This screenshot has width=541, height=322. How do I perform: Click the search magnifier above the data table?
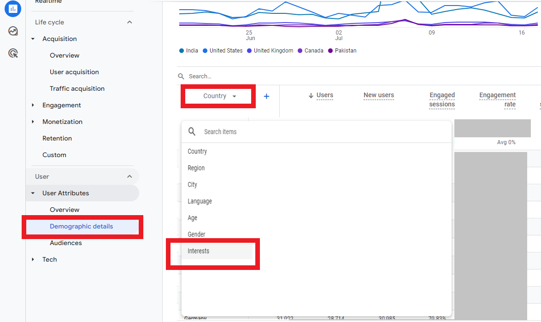pos(182,76)
